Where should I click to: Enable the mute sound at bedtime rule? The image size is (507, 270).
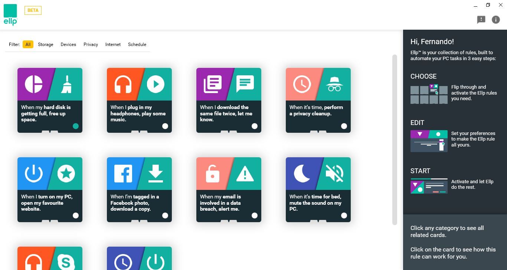coord(344,215)
